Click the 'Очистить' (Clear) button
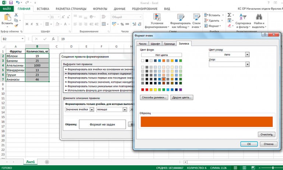283x170 pixels. (x=266, y=134)
